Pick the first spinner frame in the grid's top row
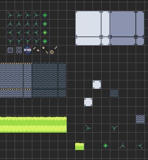Image resolution: width=148 pixels, height=160 pixels. point(10,15)
